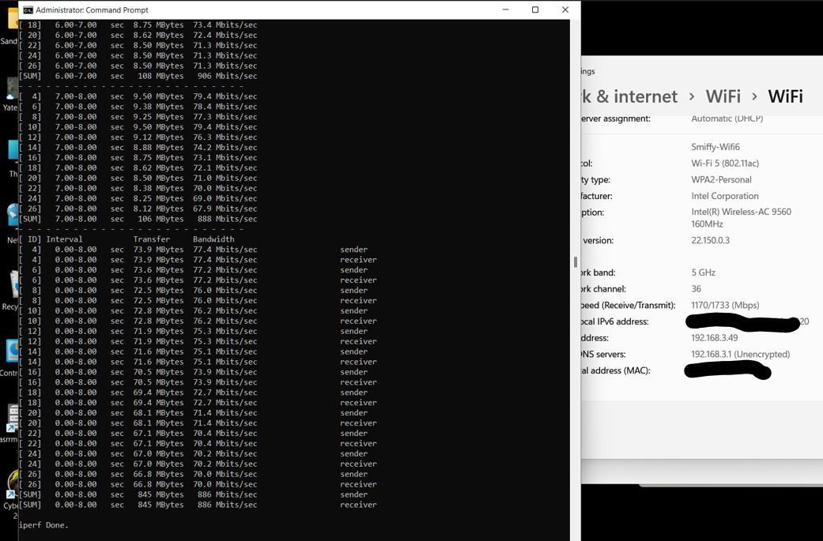This screenshot has height=541, width=823.
Task: Close the Command Prompt window
Action: (565, 10)
